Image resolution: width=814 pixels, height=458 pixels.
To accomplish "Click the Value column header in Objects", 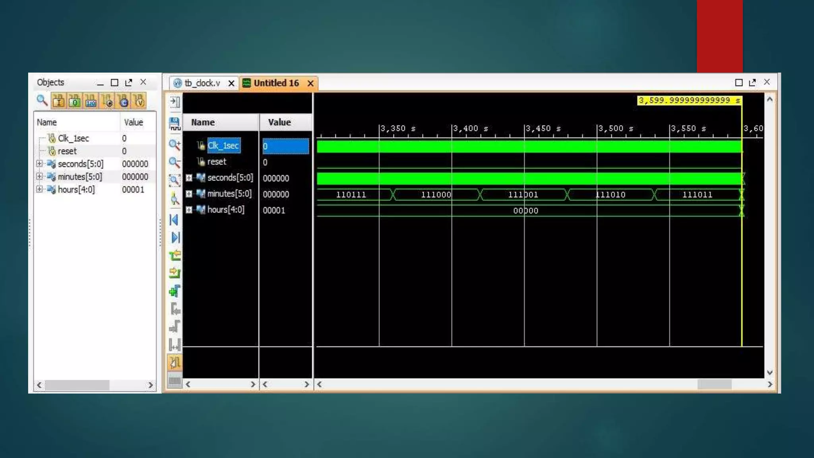I will pos(138,122).
